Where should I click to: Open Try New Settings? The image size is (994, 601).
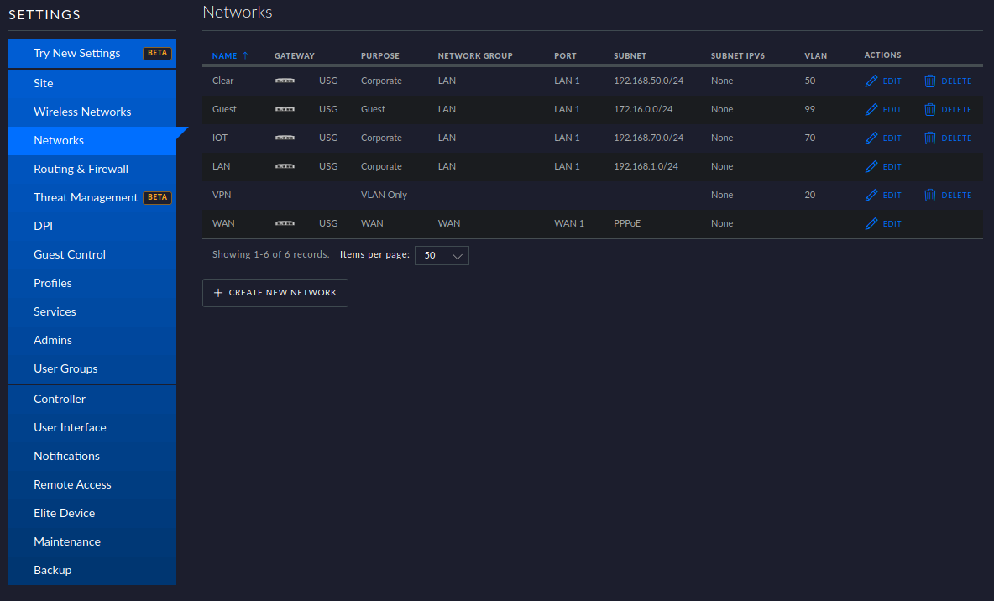(x=92, y=53)
